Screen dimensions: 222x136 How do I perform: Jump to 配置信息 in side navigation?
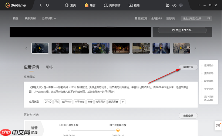click(x=209, y=81)
